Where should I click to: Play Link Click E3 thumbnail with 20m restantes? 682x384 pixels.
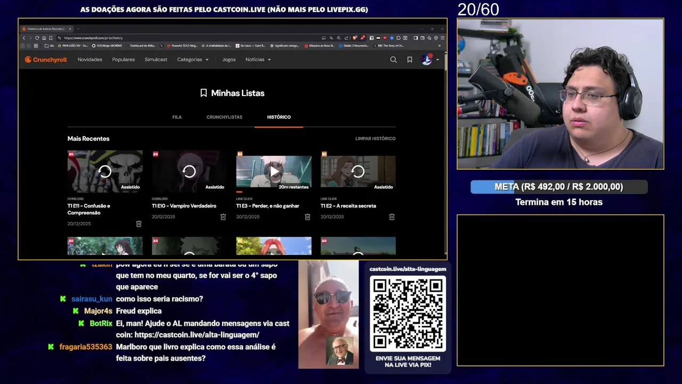[x=274, y=171]
